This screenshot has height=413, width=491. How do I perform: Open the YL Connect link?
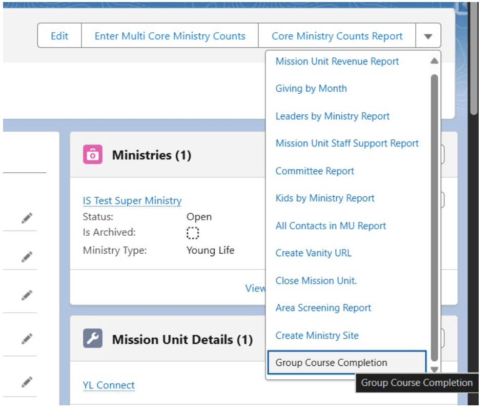click(109, 385)
